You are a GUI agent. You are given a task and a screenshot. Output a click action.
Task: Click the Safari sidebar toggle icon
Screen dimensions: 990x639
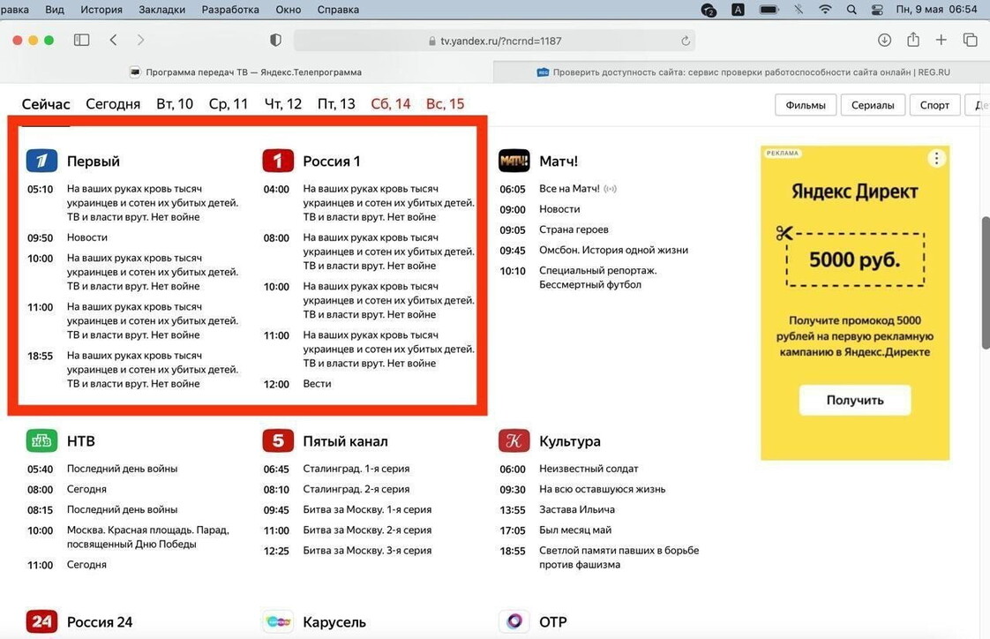pos(81,41)
